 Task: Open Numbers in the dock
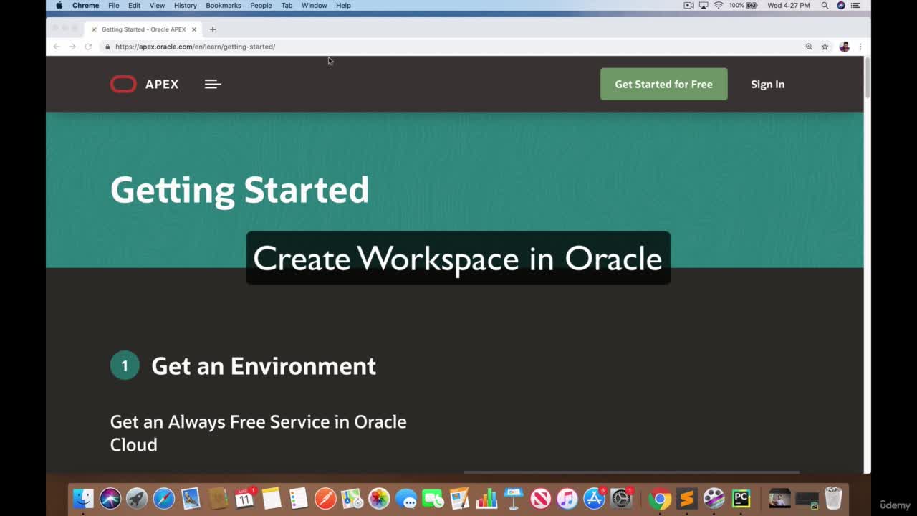click(486, 498)
